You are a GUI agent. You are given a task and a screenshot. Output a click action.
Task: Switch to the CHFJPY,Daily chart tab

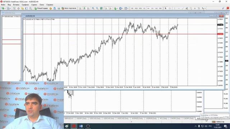click(x=175, y=119)
